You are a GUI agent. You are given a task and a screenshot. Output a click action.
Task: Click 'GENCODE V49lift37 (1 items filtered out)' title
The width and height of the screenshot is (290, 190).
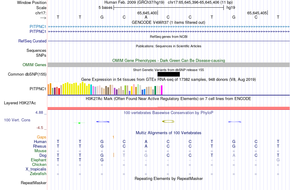coord(169,22)
